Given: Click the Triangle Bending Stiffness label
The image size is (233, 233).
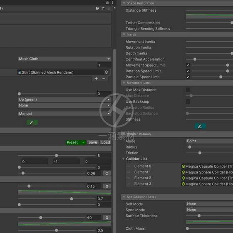Looking at the screenshot, I should pyautogui.click(x=148, y=29).
